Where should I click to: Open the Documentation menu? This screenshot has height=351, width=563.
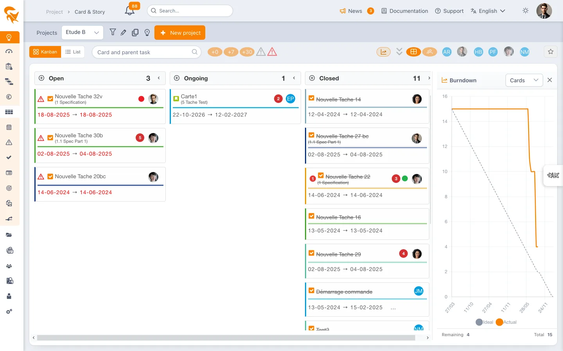pos(405,11)
